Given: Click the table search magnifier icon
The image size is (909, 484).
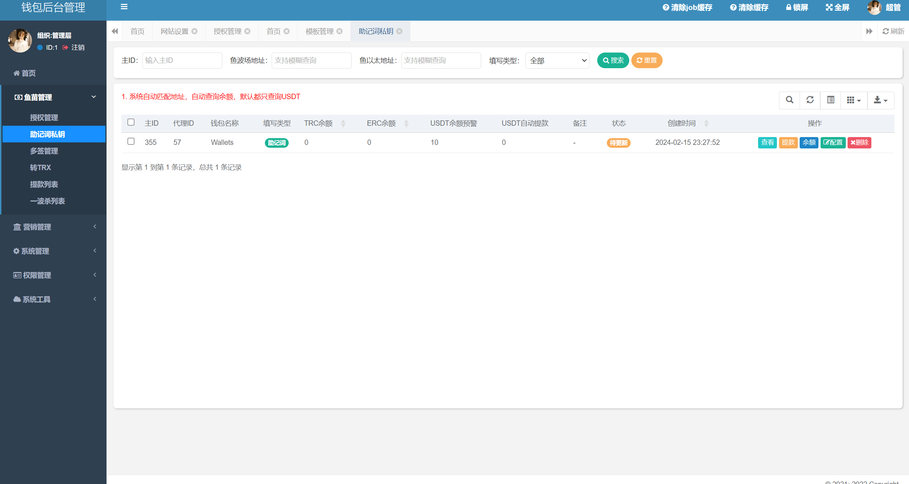Looking at the screenshot, I should [789, 100].
